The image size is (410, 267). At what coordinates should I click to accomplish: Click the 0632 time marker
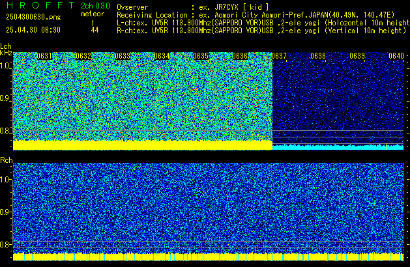coord(83,56)
